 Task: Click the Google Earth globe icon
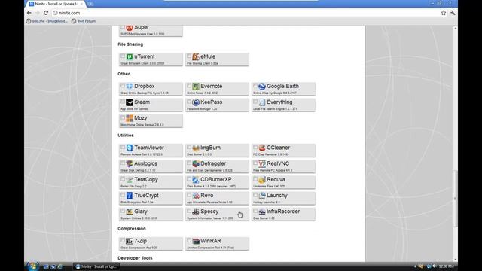(x=262, y=86)
